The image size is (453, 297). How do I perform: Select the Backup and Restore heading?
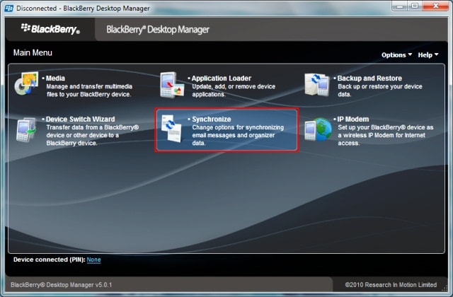click(x=369, y=78)
